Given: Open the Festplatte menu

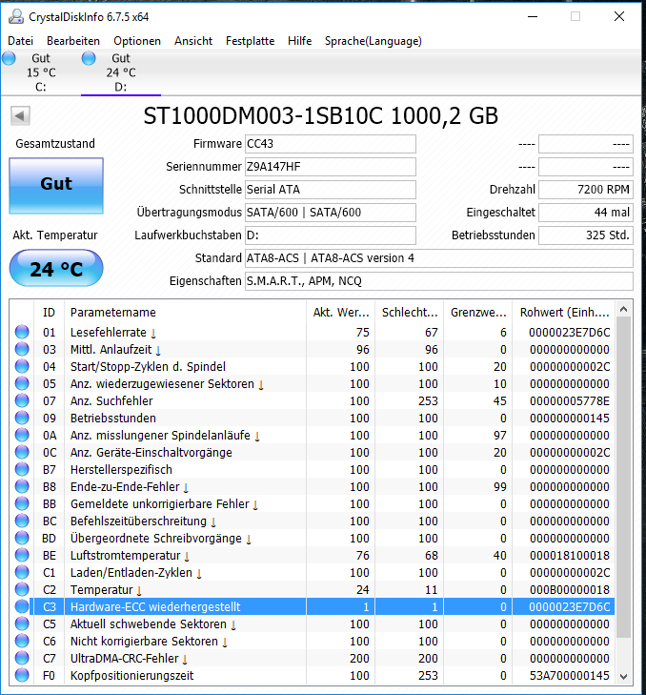Looking at the screenshot, I should pyautogui.click(x=250, y=41).
